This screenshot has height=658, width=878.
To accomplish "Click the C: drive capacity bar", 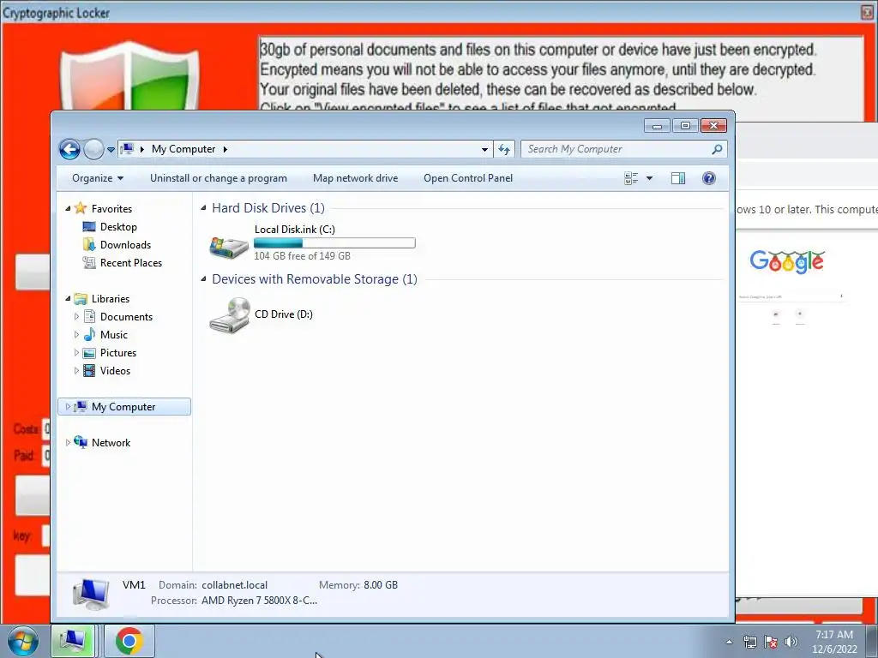I will point(335,242).
